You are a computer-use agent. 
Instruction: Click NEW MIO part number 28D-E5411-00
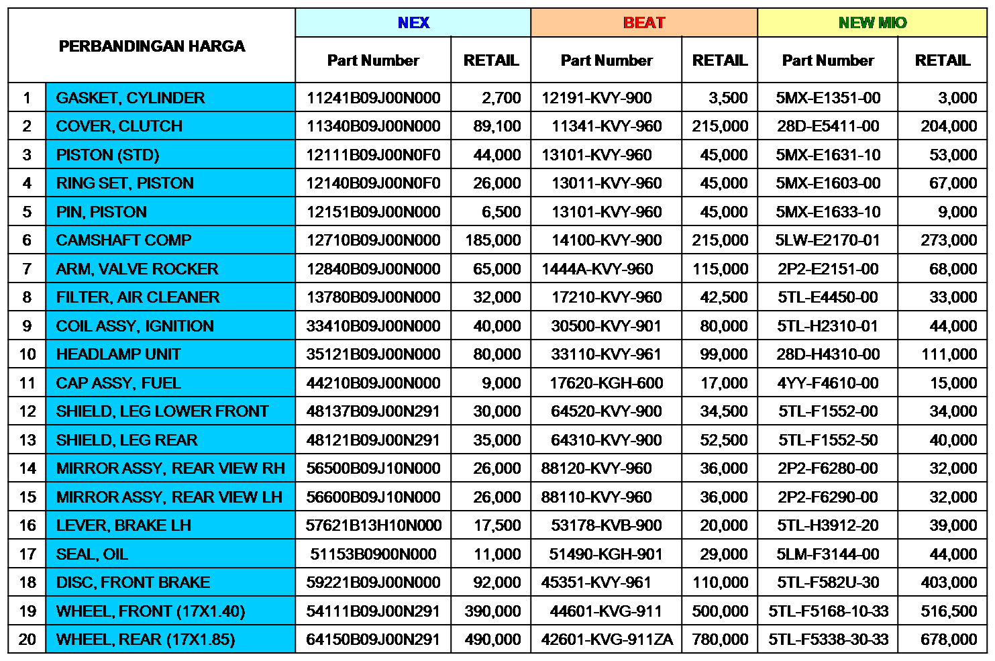(x=828, y=126)
